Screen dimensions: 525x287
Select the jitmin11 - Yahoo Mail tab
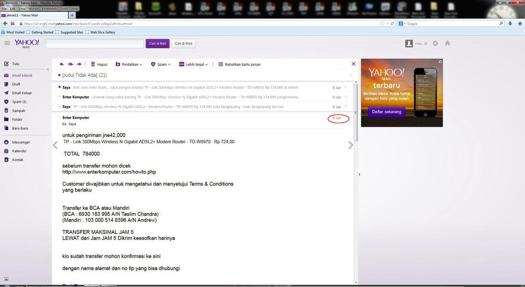34,15
